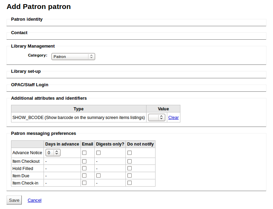The image size is (273, 209).
Task: Click the Clear link for SHOW_BCODE
Action: 173,118
